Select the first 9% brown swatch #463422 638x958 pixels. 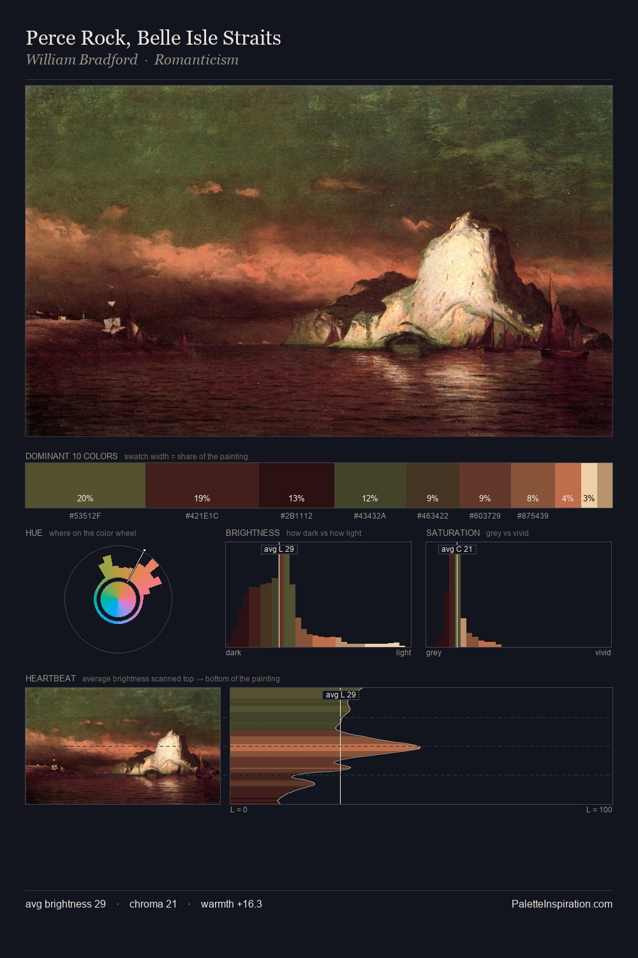433,485
